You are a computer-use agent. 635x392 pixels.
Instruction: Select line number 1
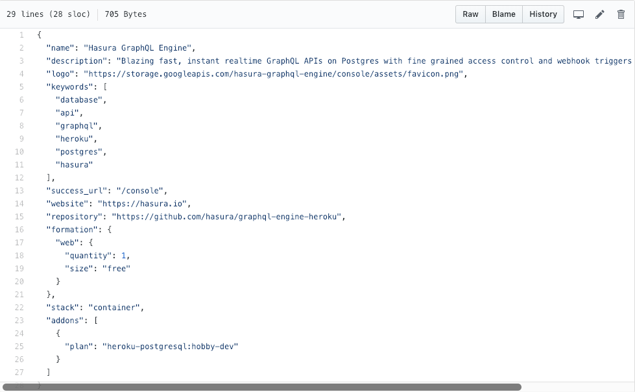(x=21, y=34)
